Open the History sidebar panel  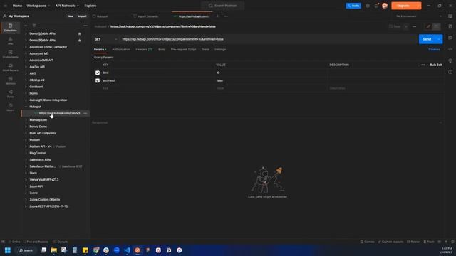tap(10, 107)
